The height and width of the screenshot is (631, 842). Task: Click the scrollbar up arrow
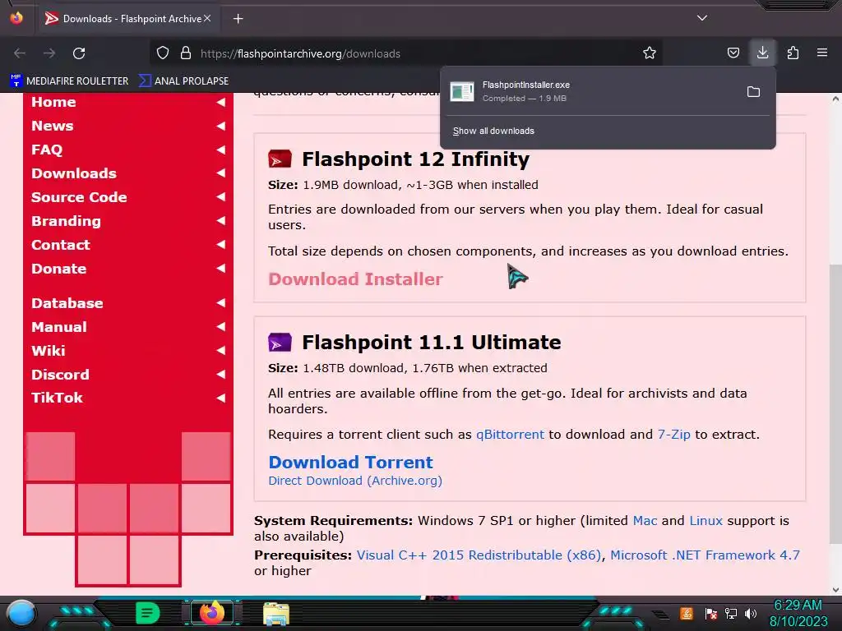(835, 99)
